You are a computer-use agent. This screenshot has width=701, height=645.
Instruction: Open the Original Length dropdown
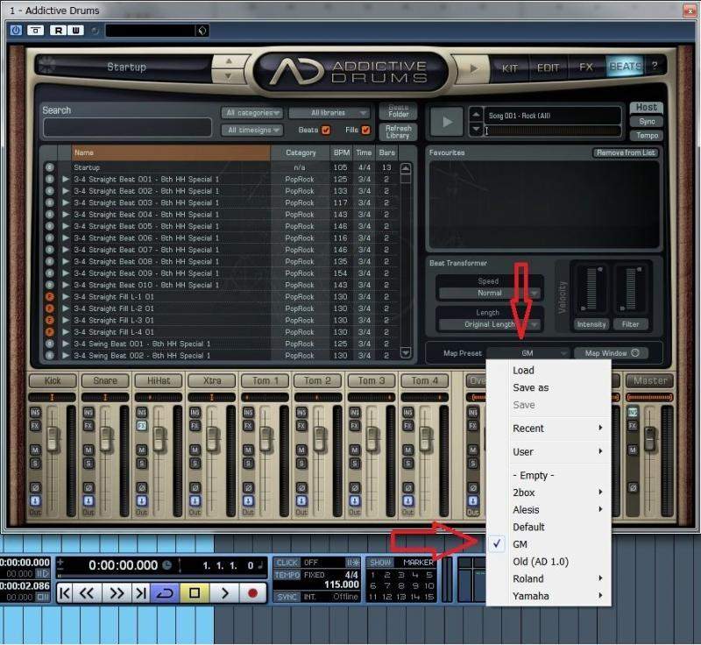tap(489, 324)
